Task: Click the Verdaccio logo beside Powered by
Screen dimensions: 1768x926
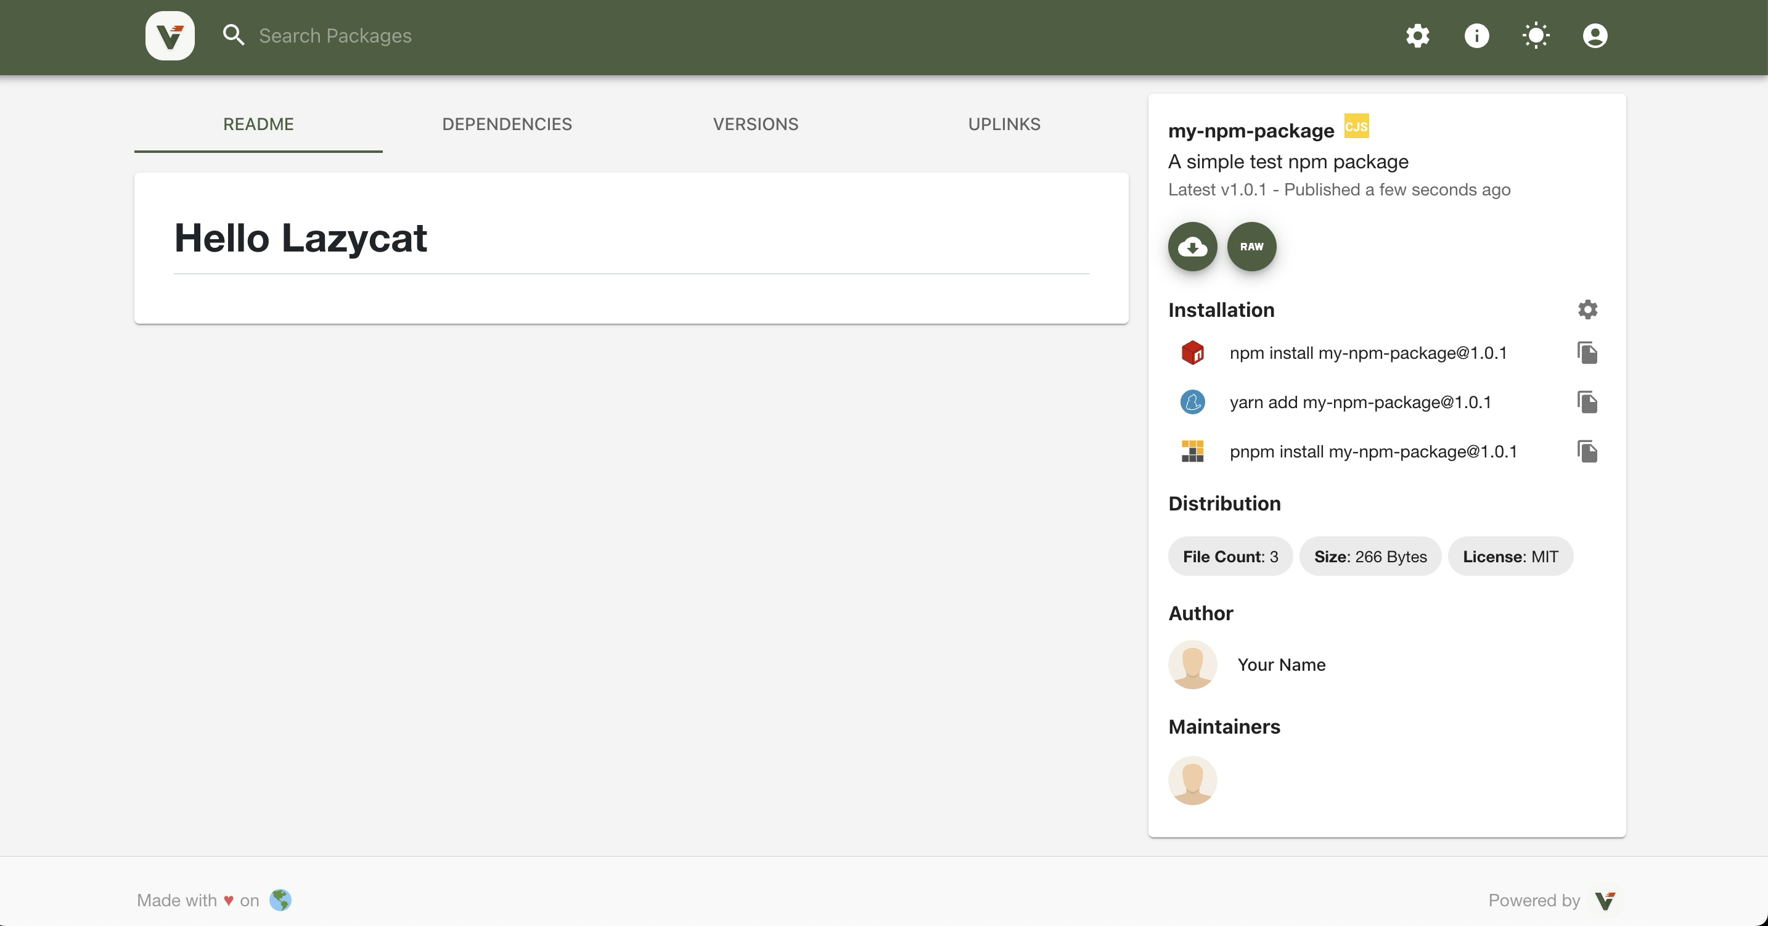Action: [x=1605, y=900]
